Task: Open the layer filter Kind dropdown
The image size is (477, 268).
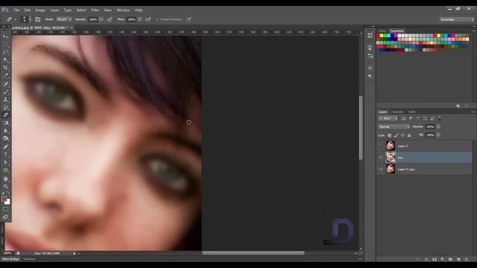Action: point(388,118)
